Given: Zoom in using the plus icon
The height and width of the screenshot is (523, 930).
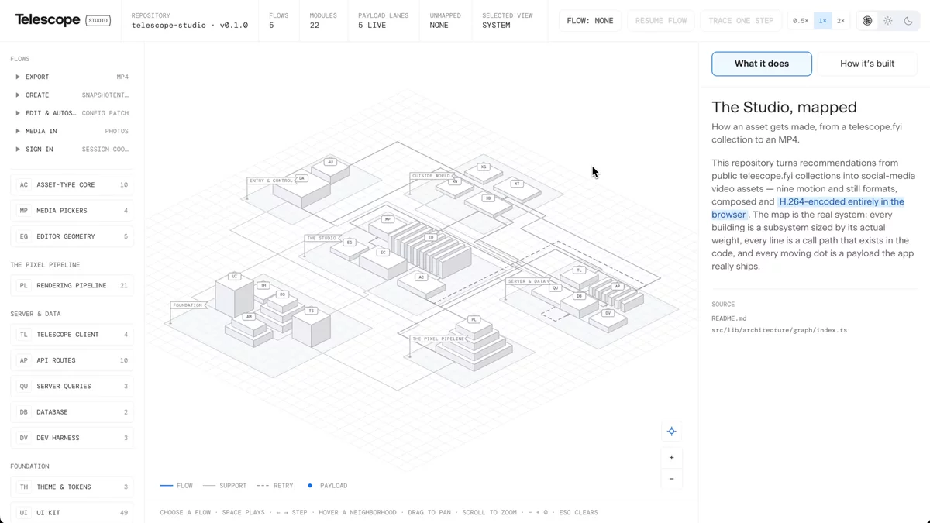Looking at the screenshot, I should (671, 458).
